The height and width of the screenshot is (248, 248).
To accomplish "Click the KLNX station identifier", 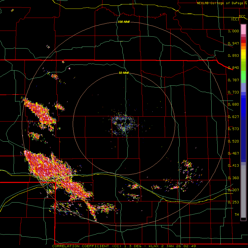I will coord(154,246).
